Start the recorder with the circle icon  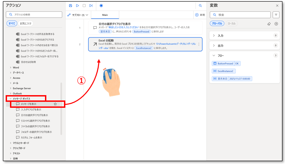[101, 6]
